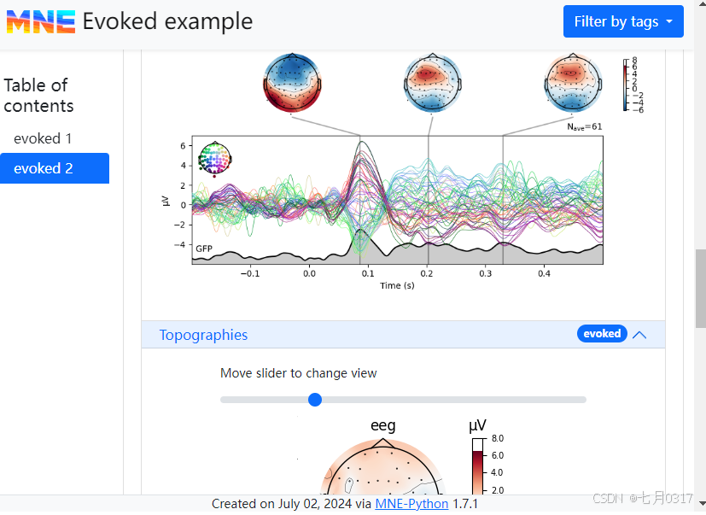Screen dimensions: 706x515
Task: Open the Filter by tags dropdown
Action: 623,21
